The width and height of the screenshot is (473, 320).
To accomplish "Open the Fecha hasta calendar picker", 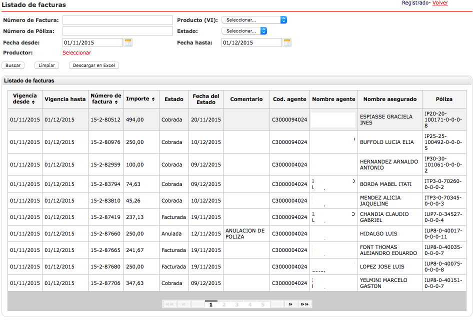I will click(x=287, y=42).
